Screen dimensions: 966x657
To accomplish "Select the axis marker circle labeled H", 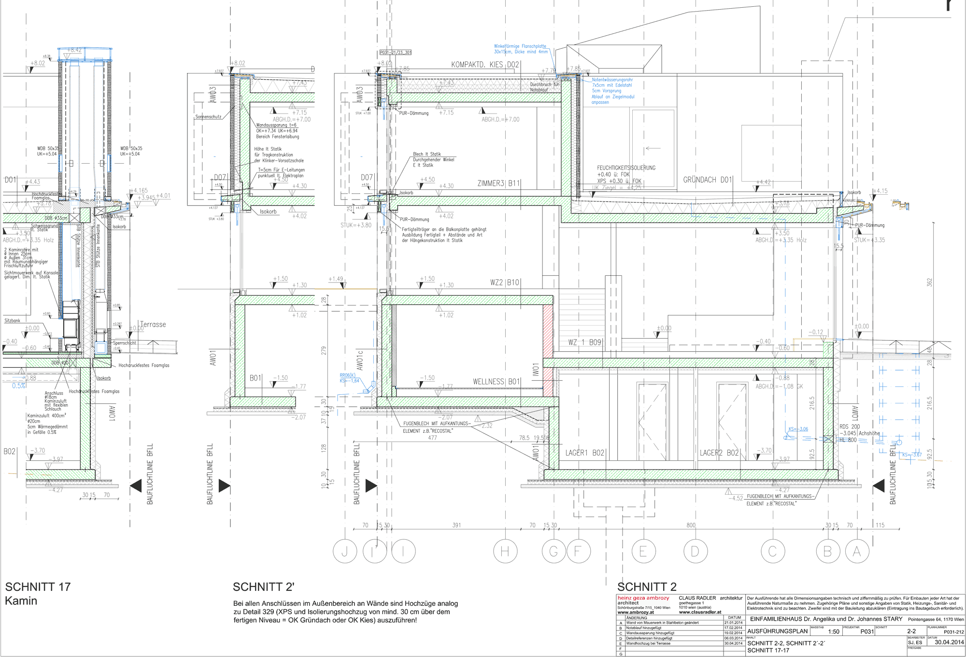I will [505, 551].
